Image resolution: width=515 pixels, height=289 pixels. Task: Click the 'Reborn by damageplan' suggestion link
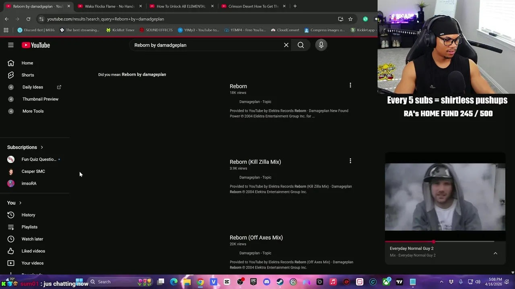click(x=144, y=74)
